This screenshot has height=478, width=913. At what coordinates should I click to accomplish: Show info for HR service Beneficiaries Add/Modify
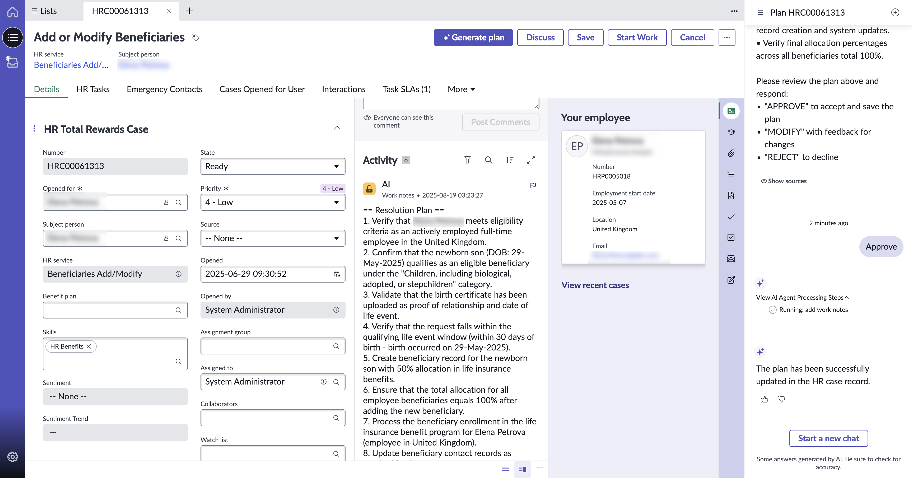179,274
